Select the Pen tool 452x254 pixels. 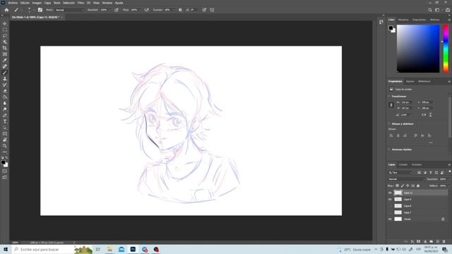(x=5, y=115)
